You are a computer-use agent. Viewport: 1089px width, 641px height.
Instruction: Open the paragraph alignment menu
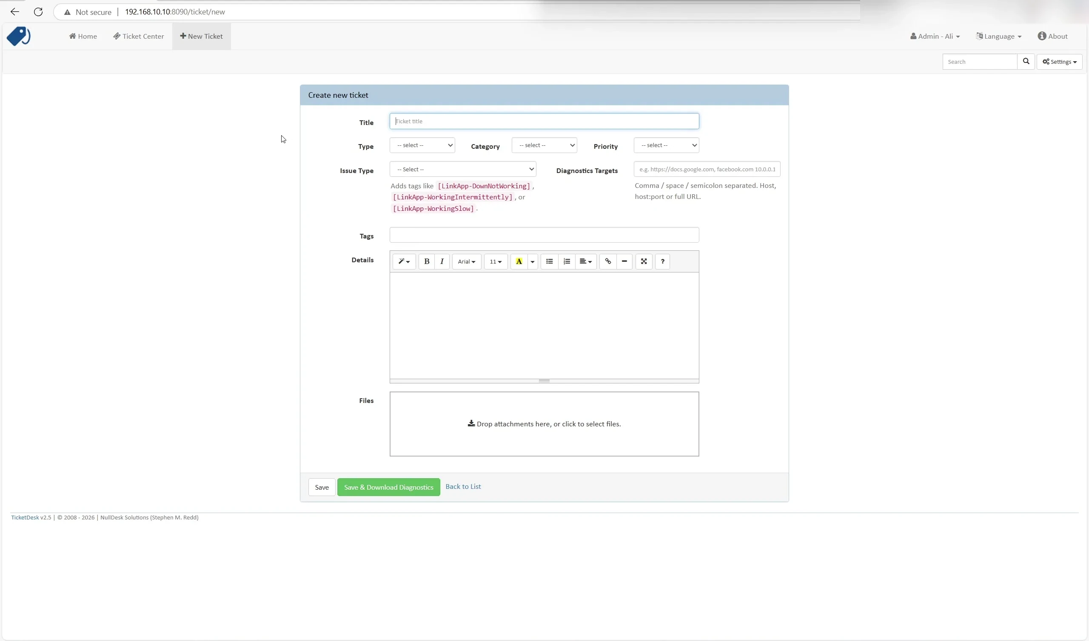[586, 262]
